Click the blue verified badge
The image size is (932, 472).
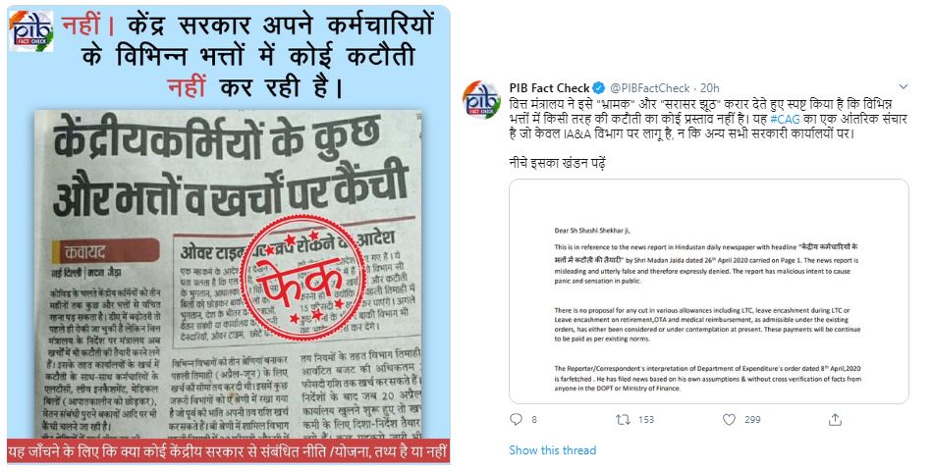pos(599,88)
